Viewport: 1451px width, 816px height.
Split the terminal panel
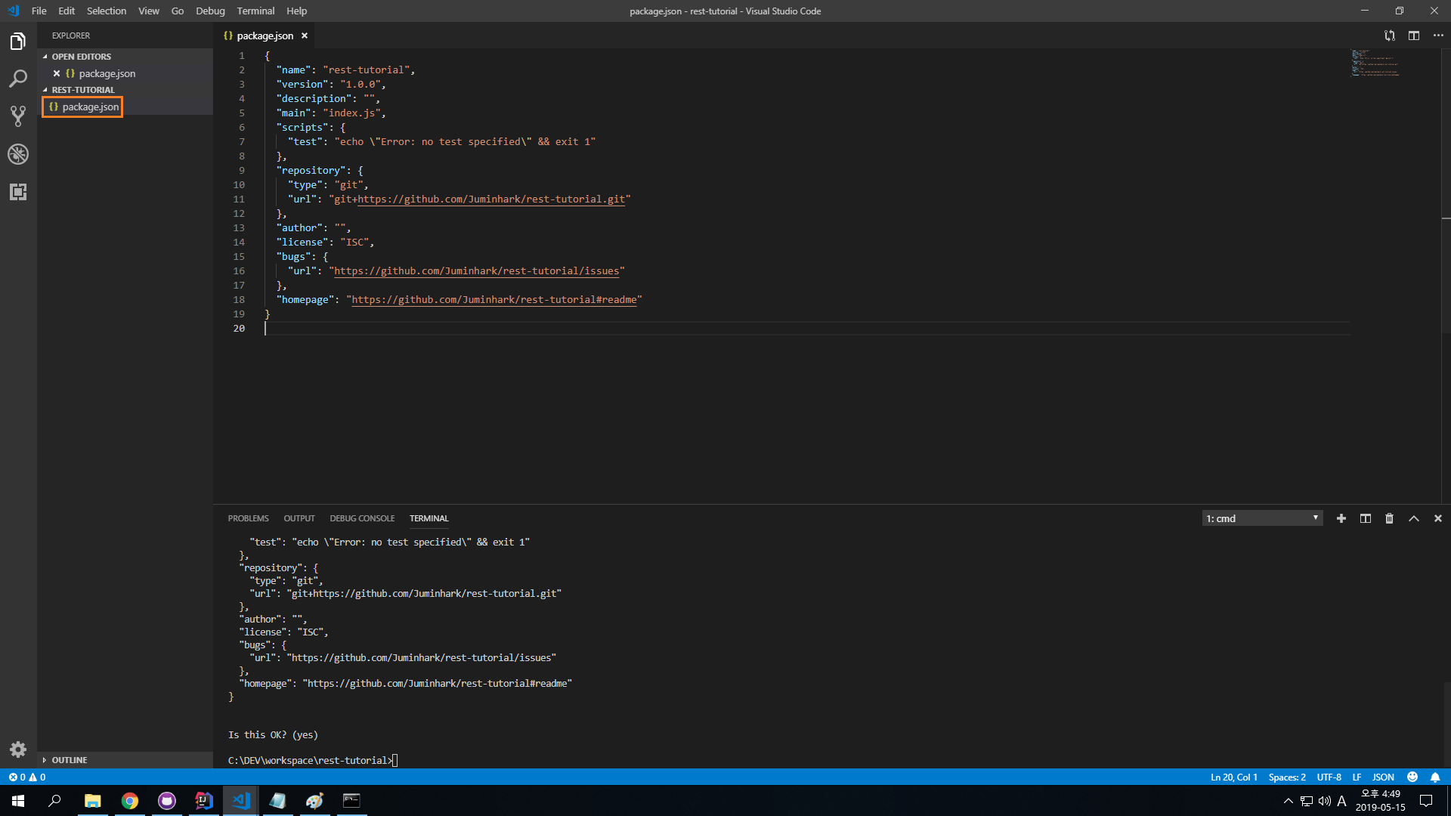[x=1366, y=518]
